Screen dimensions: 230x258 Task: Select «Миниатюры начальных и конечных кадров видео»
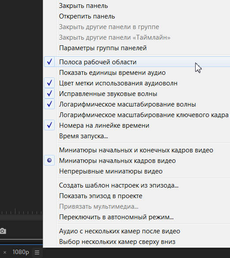tap(137, 150)
